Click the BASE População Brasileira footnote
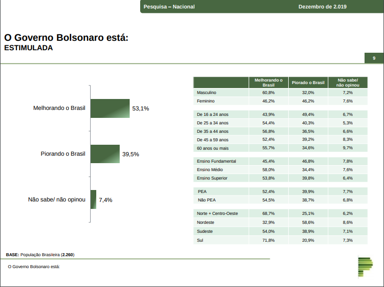The height and width of the screenshot is (287, 384). 40,255
